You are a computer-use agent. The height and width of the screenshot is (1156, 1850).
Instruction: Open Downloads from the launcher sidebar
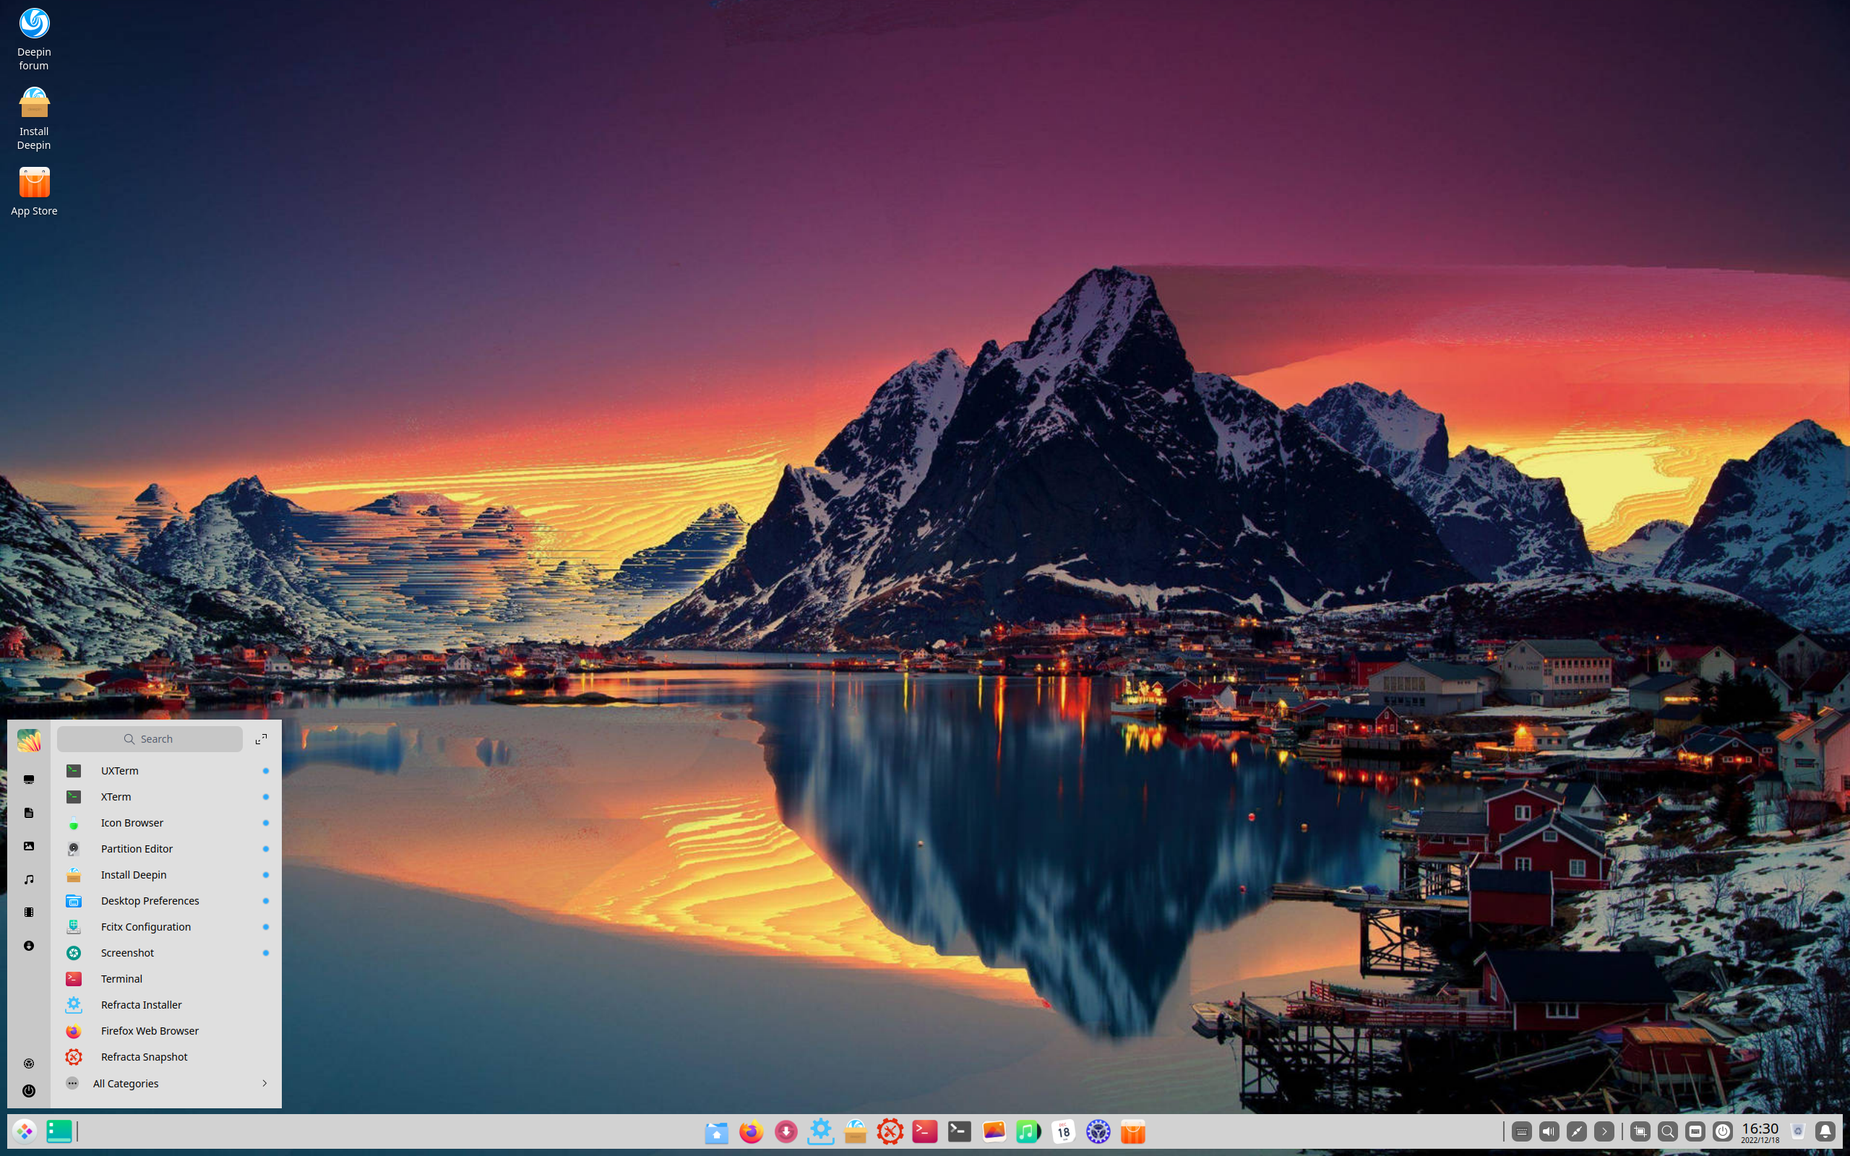click(x=29, y=946)
